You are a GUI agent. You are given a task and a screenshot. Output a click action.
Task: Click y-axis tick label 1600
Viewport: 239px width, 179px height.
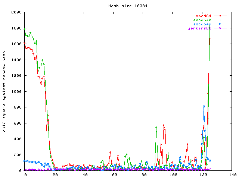[16, 44]
